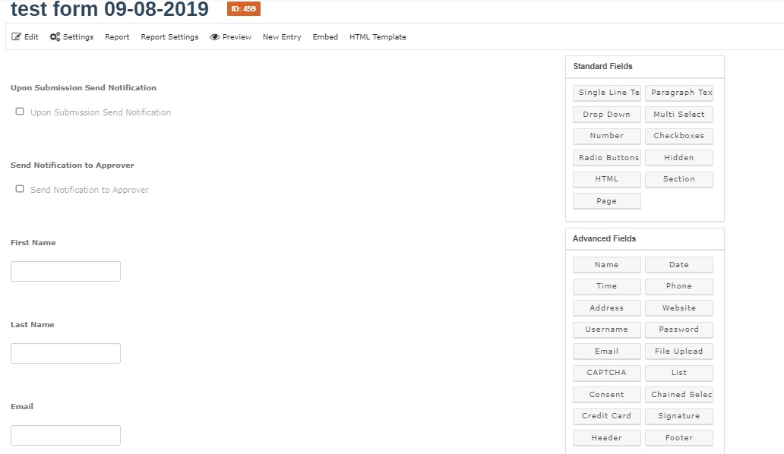Viewport: 784px width, 454px height.
Task: Click the Settings gears icon
Action: click(55, 37)
